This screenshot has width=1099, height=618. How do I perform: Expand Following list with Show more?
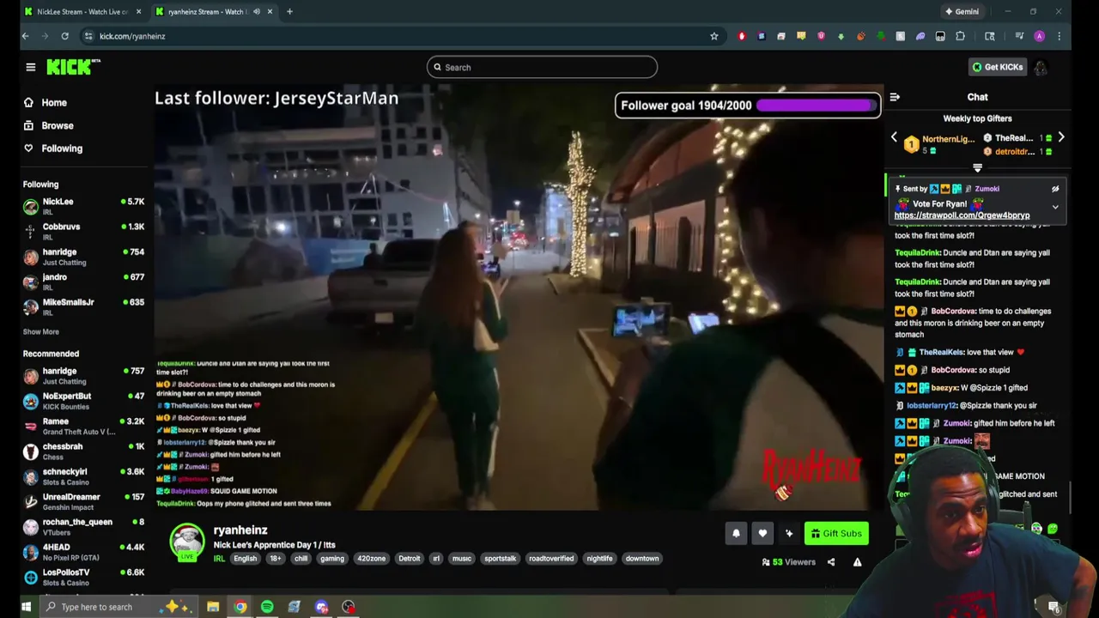coord(40,331)
